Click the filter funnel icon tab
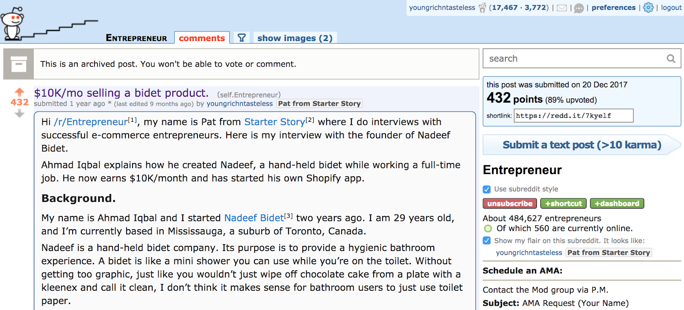684x310 pixels. click(242, 38)
